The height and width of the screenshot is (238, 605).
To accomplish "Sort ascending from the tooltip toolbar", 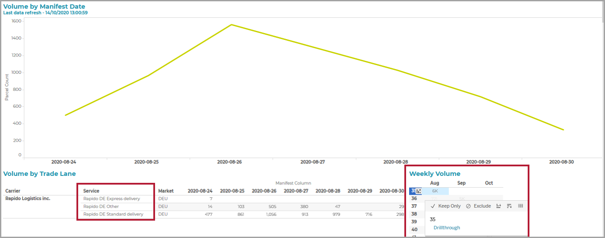I will coord(498,206).
